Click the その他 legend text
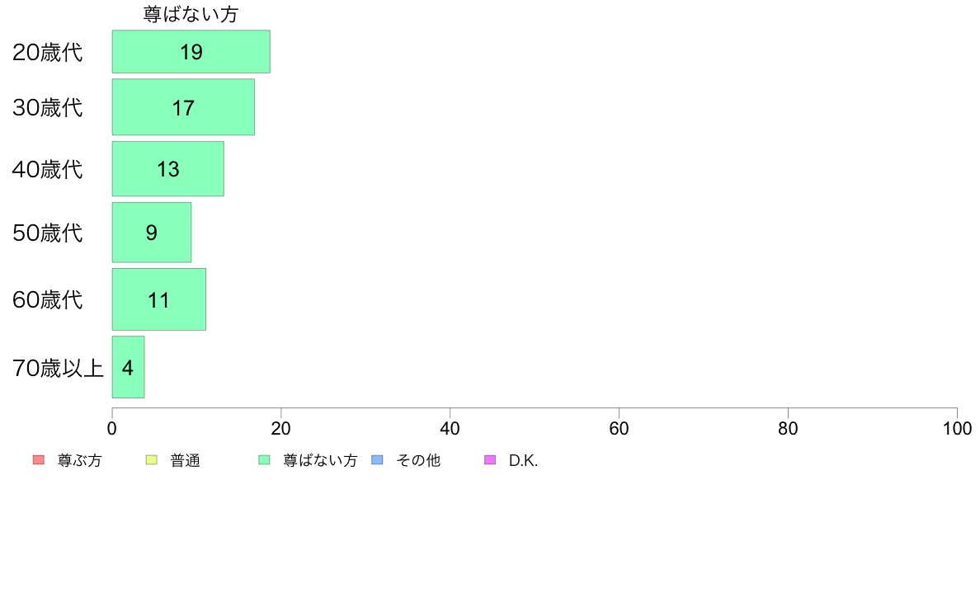Viewport: 980px width, 607px height. pyautogui.click(x=418, y=460)
